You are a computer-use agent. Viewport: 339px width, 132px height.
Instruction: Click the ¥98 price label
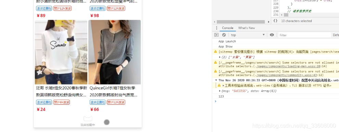pyautogui.click(x=95, y=15)
